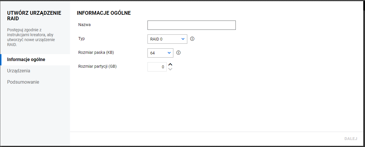Click the info icon beside stripe size dropdown
This screenshot has height=147, width=365.
click(x=179, y=53)
